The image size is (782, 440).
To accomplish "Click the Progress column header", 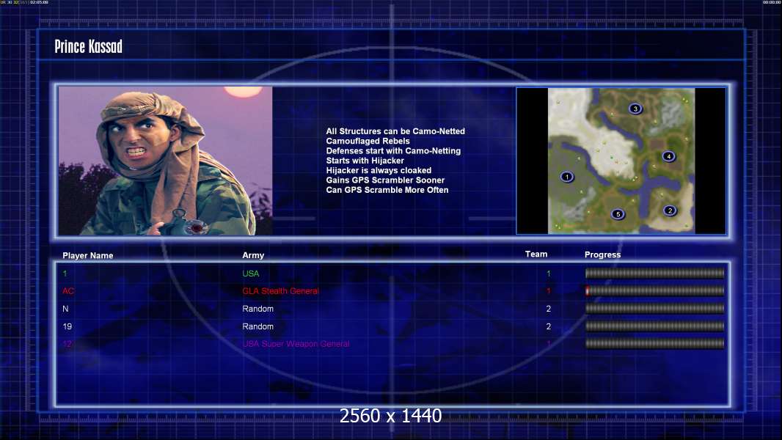I will (602, 254).
